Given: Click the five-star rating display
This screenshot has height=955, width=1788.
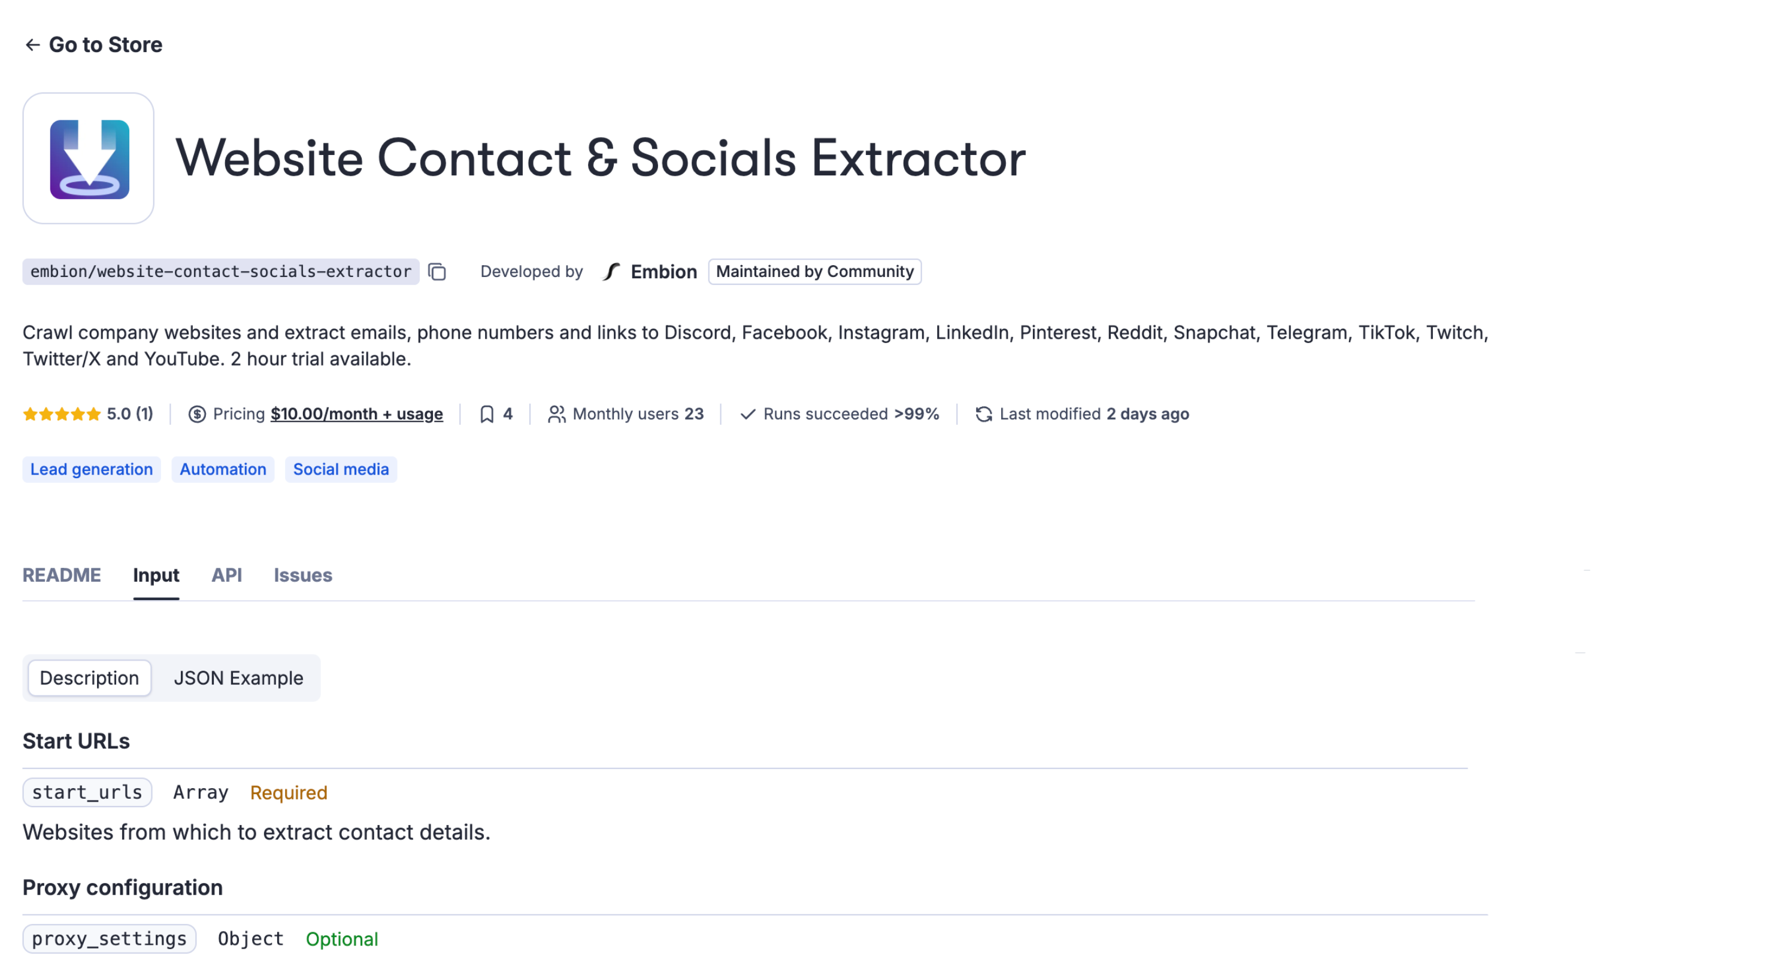Looking at the screenshot, I should pyautogui.click(x=61, y=413).
